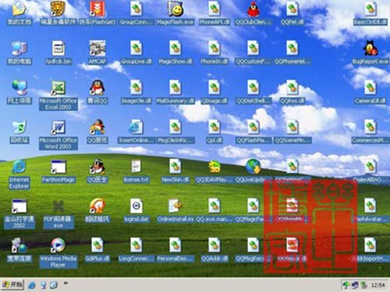The height and width of the screenshot is (292, 390).
Task: Select the 网上邻居 network icon
Action: coord(19,87)
